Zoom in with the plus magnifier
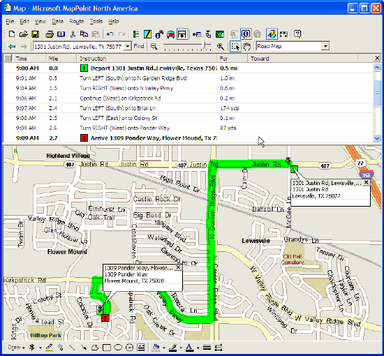Image resolution: width=384 pixels, height=356 pixels. coord(220,46)
